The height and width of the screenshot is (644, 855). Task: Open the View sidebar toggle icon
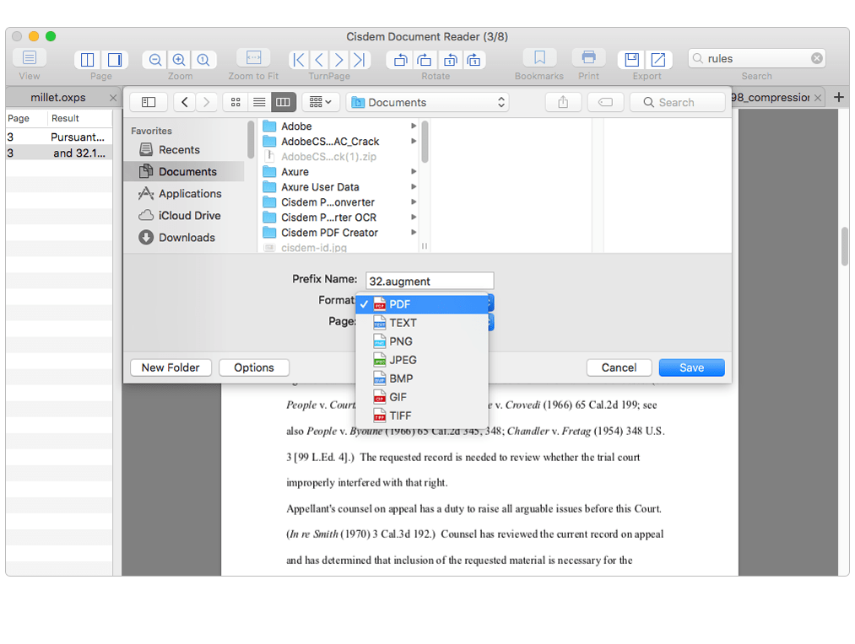[x=30, y=57]
